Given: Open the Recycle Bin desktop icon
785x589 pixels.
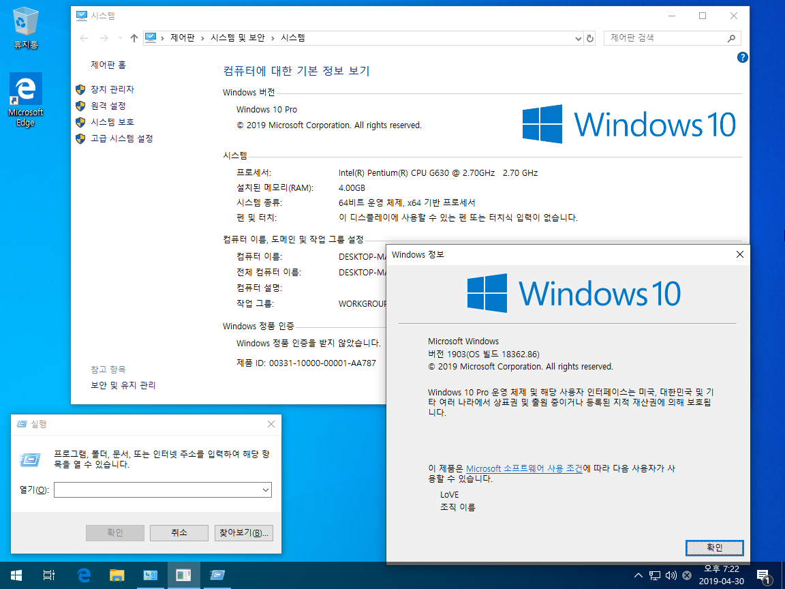Looking at the screenshot, I should 25,28.
